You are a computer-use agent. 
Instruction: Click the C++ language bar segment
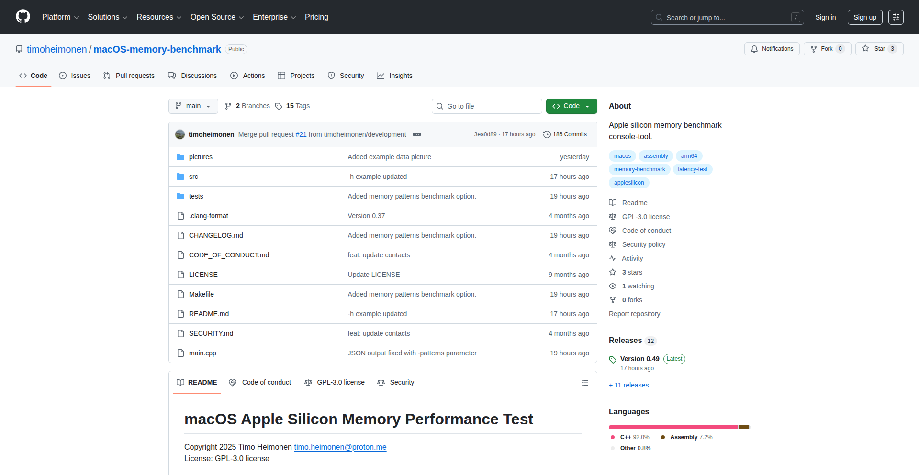pyautogui.click(x=672, y=427)
